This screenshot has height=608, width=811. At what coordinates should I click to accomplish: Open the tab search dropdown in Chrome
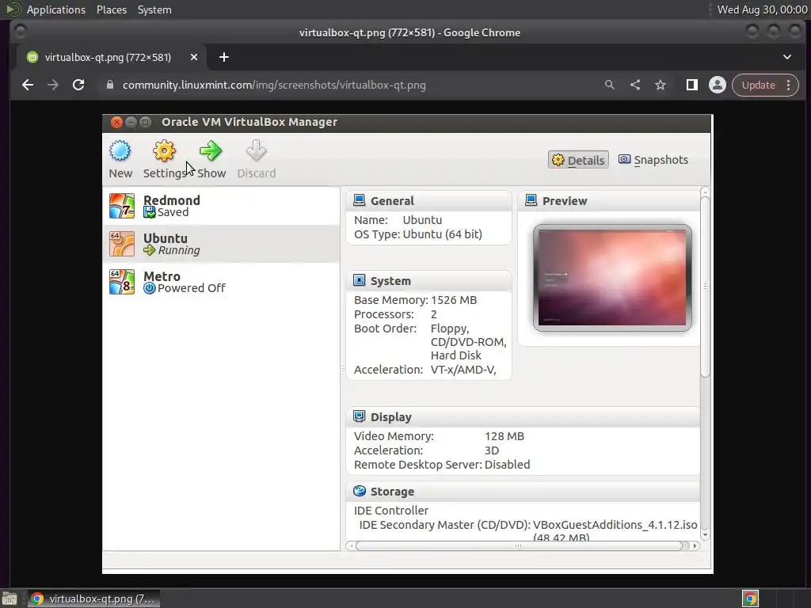(787, 57)
